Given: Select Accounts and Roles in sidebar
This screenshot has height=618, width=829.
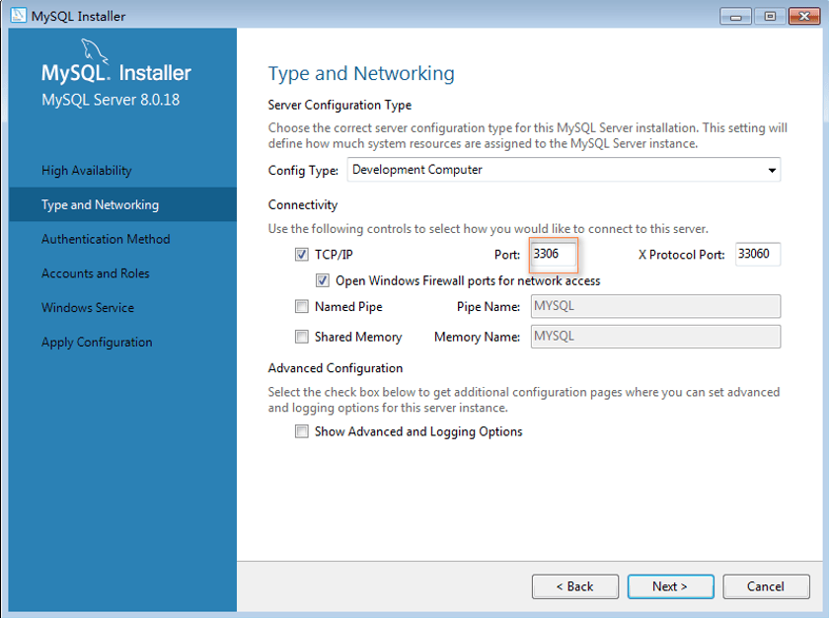Looking at the screenshot, I should pos(96,273).
